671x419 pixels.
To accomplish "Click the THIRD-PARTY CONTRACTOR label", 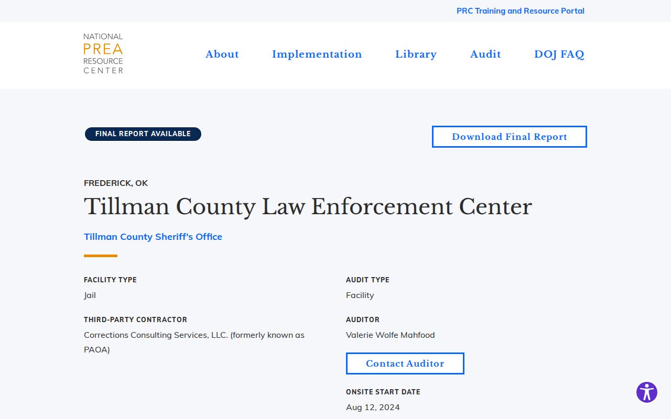I will click(x=135, y=319).
